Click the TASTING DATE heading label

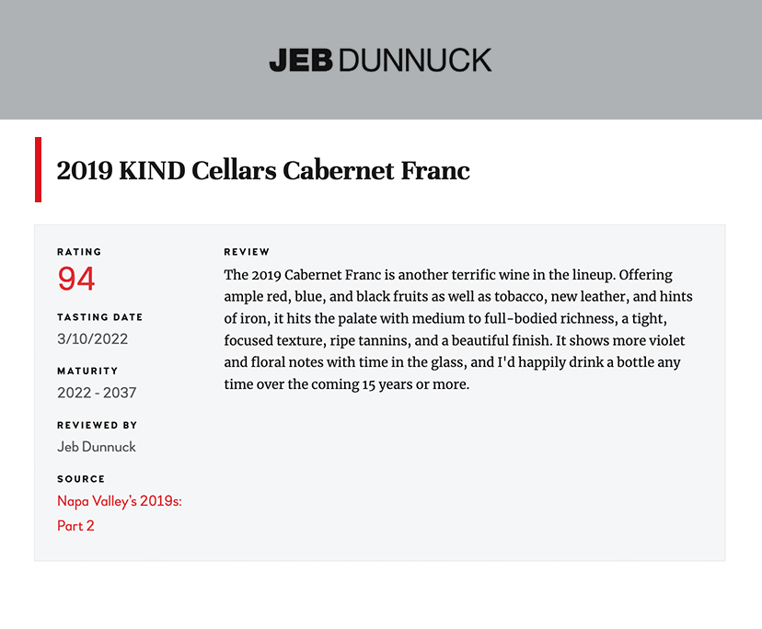tap(100, 317)
